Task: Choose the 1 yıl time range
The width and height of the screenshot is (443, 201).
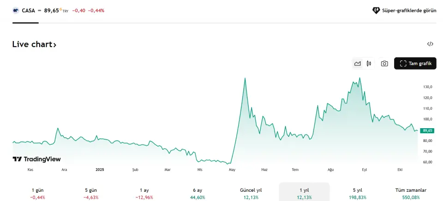Action: tap(304, 193)
